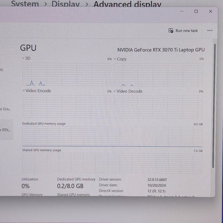Click the 3D utilization graph
Screen dimensions: 223x223
[x=66, y=73]
